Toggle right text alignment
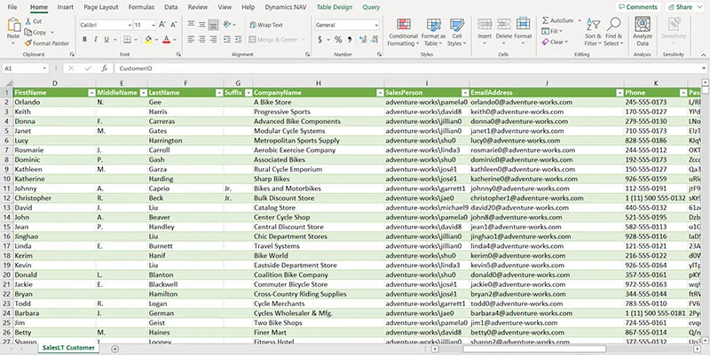This screenshot has width=710, height=355. pyautogui.click(x=213, y=40)
